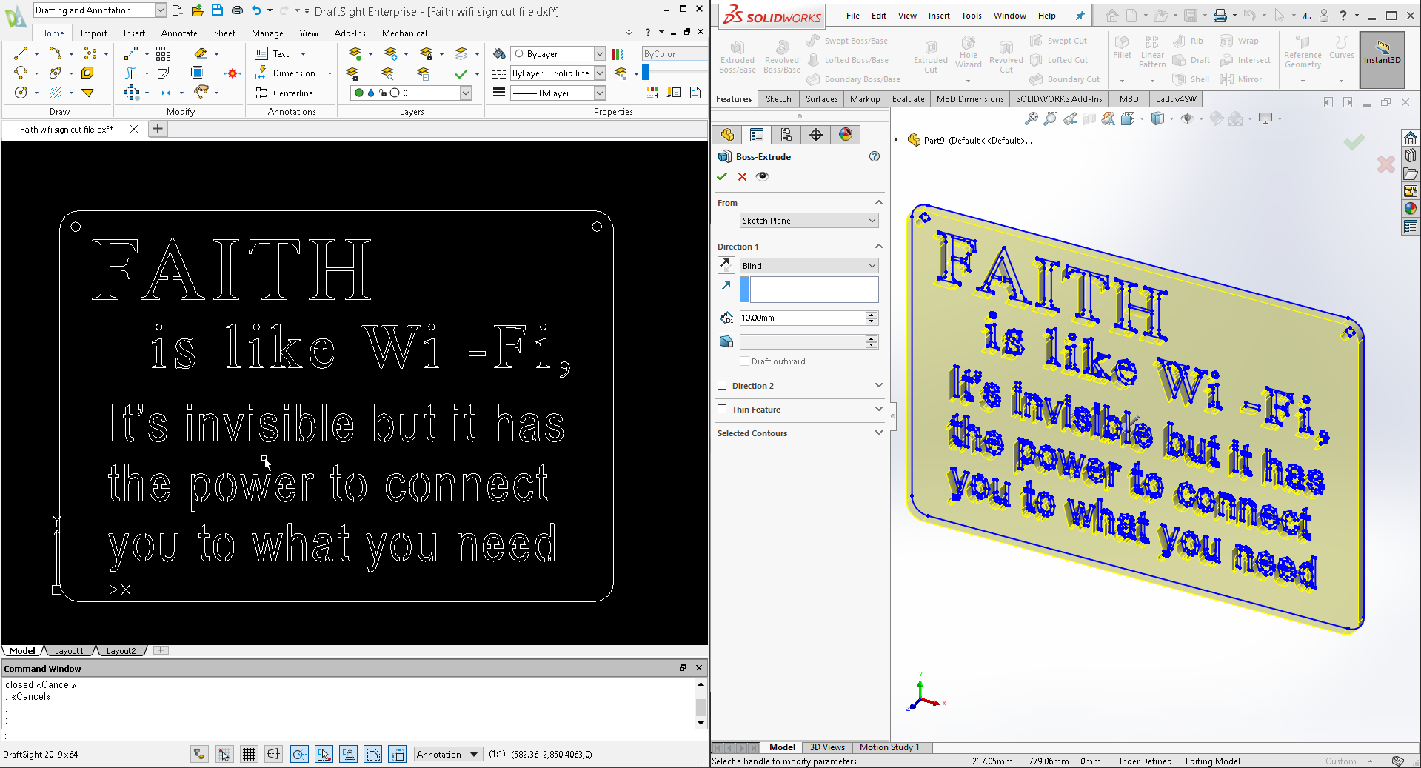Open the SOLIDWORKS Tools menu

(971, 16)
